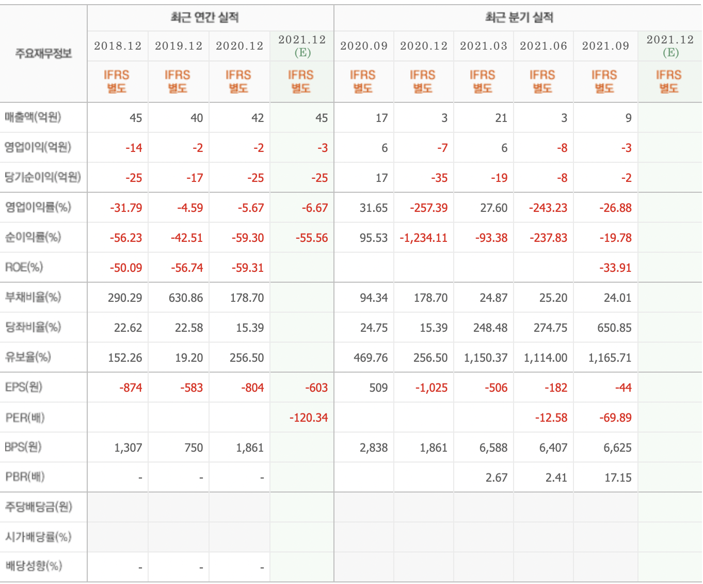703x584 pixels.
Task: Click the 영업이익률(%) row label
Action: click(38, 207)
